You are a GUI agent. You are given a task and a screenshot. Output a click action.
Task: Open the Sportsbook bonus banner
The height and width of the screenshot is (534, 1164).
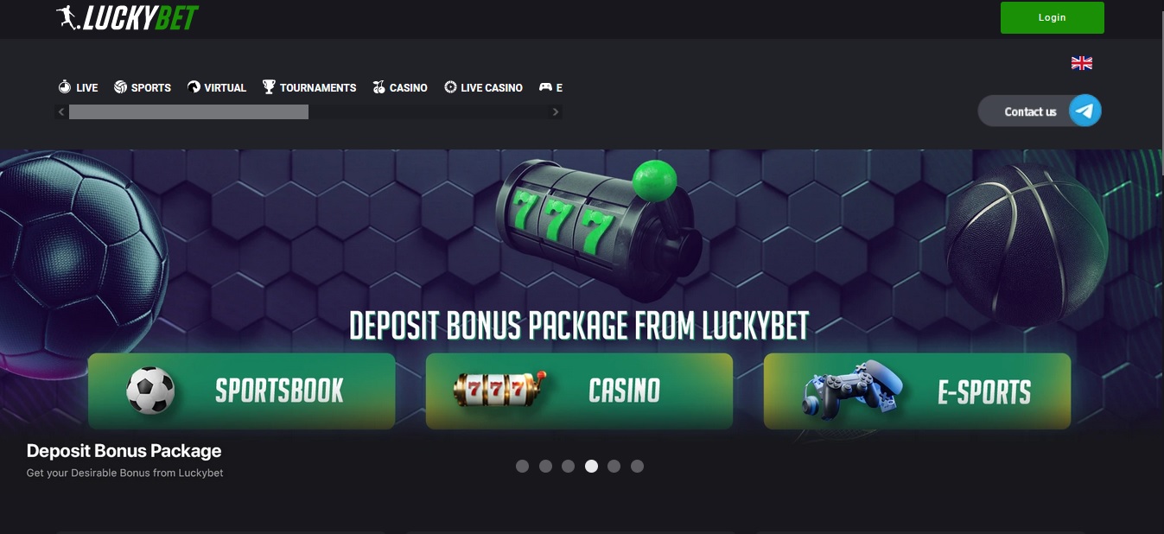coord(241,391)
